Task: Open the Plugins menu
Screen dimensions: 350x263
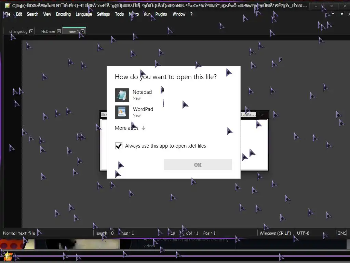Action: 161,14
